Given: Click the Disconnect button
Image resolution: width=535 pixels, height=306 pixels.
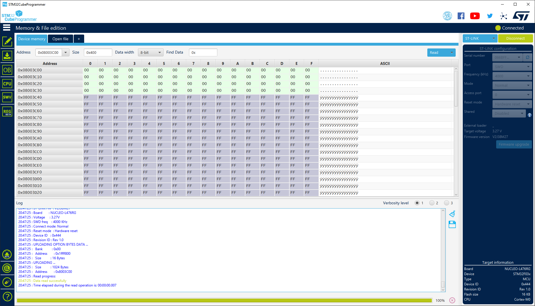Looking at the screenshot, I should click(x=515, y=39).
